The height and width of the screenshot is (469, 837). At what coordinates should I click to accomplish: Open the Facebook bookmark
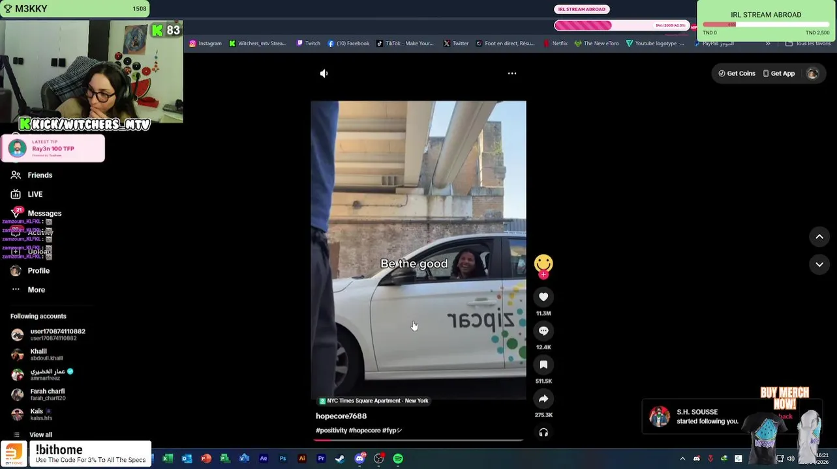[x=348, y=44]
